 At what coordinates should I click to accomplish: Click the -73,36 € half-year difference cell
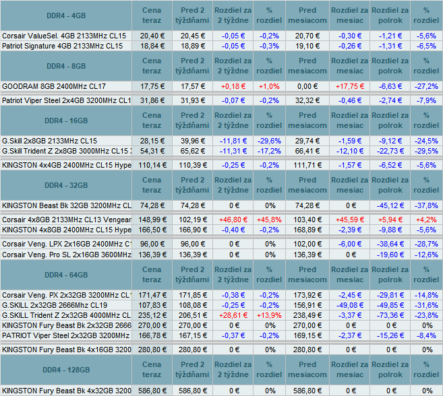[x=390, y=315]
